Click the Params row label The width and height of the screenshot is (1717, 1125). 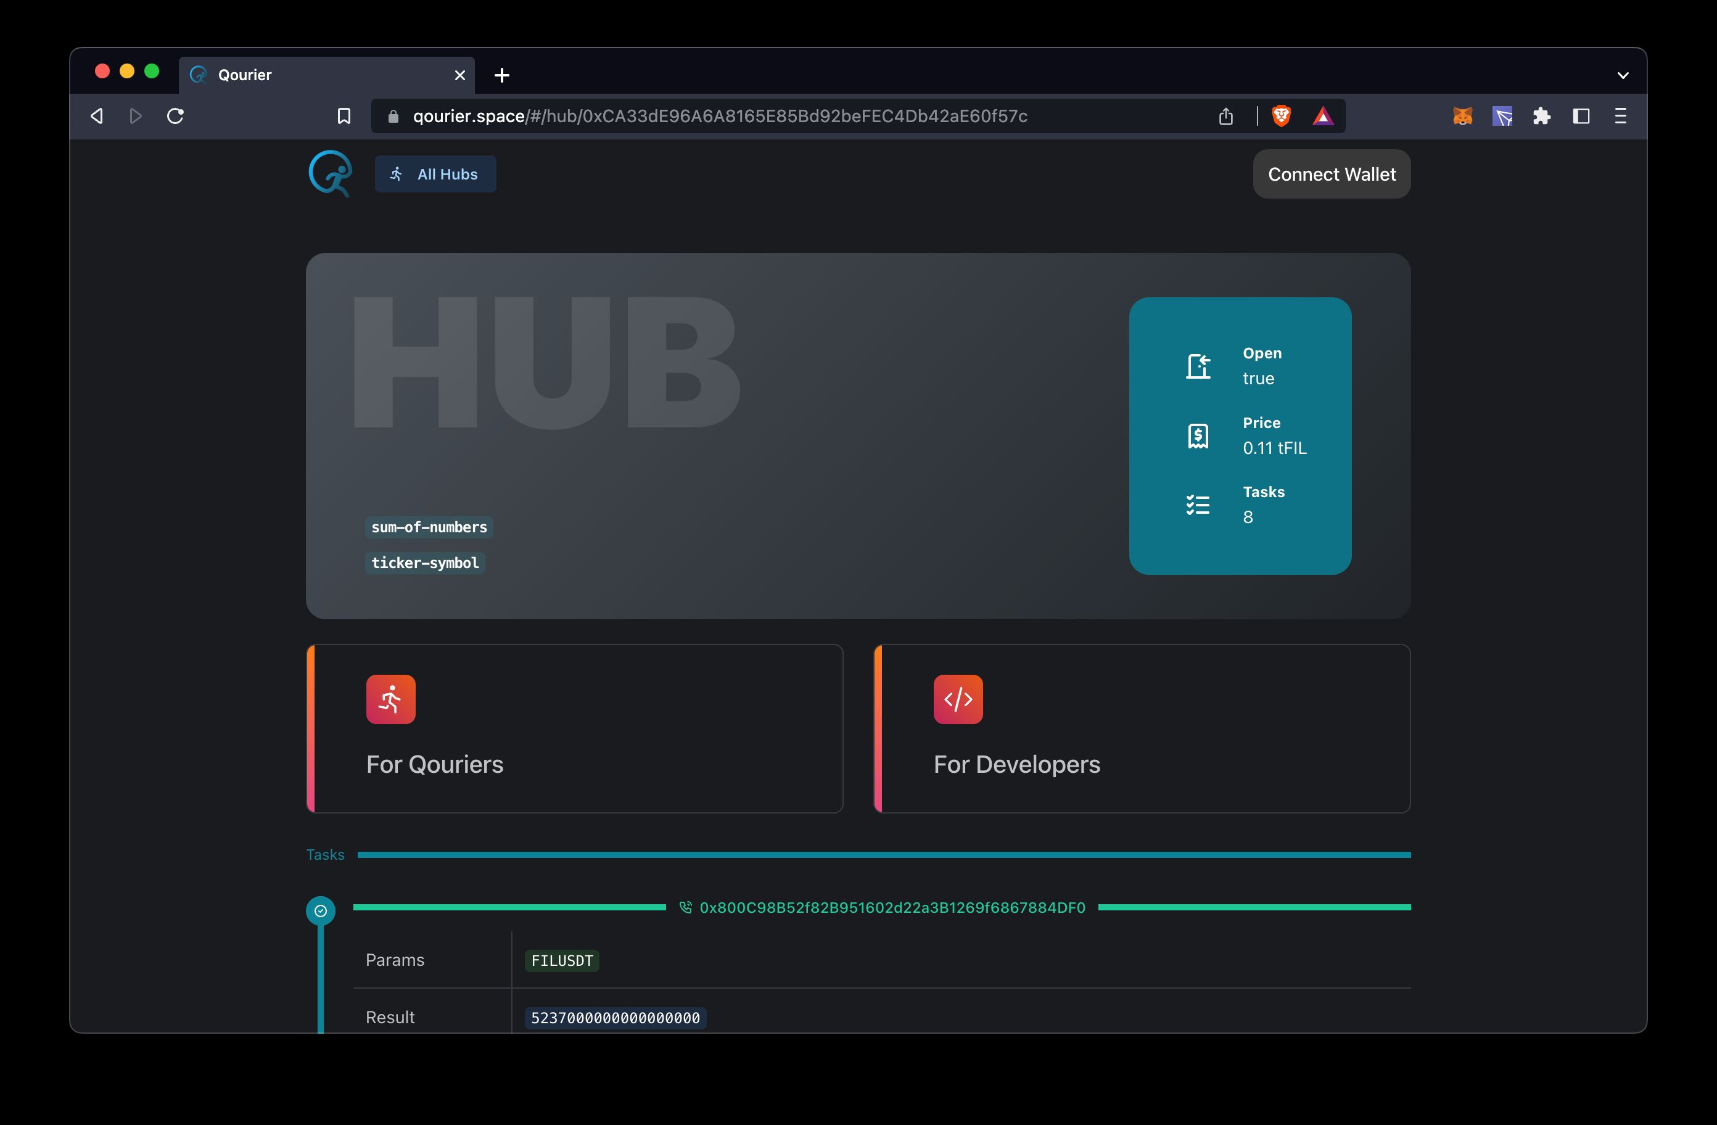(395, 960)
